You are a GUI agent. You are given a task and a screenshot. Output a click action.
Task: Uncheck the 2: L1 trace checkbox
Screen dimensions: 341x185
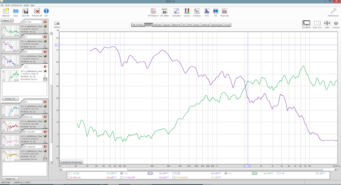point(121,173)
